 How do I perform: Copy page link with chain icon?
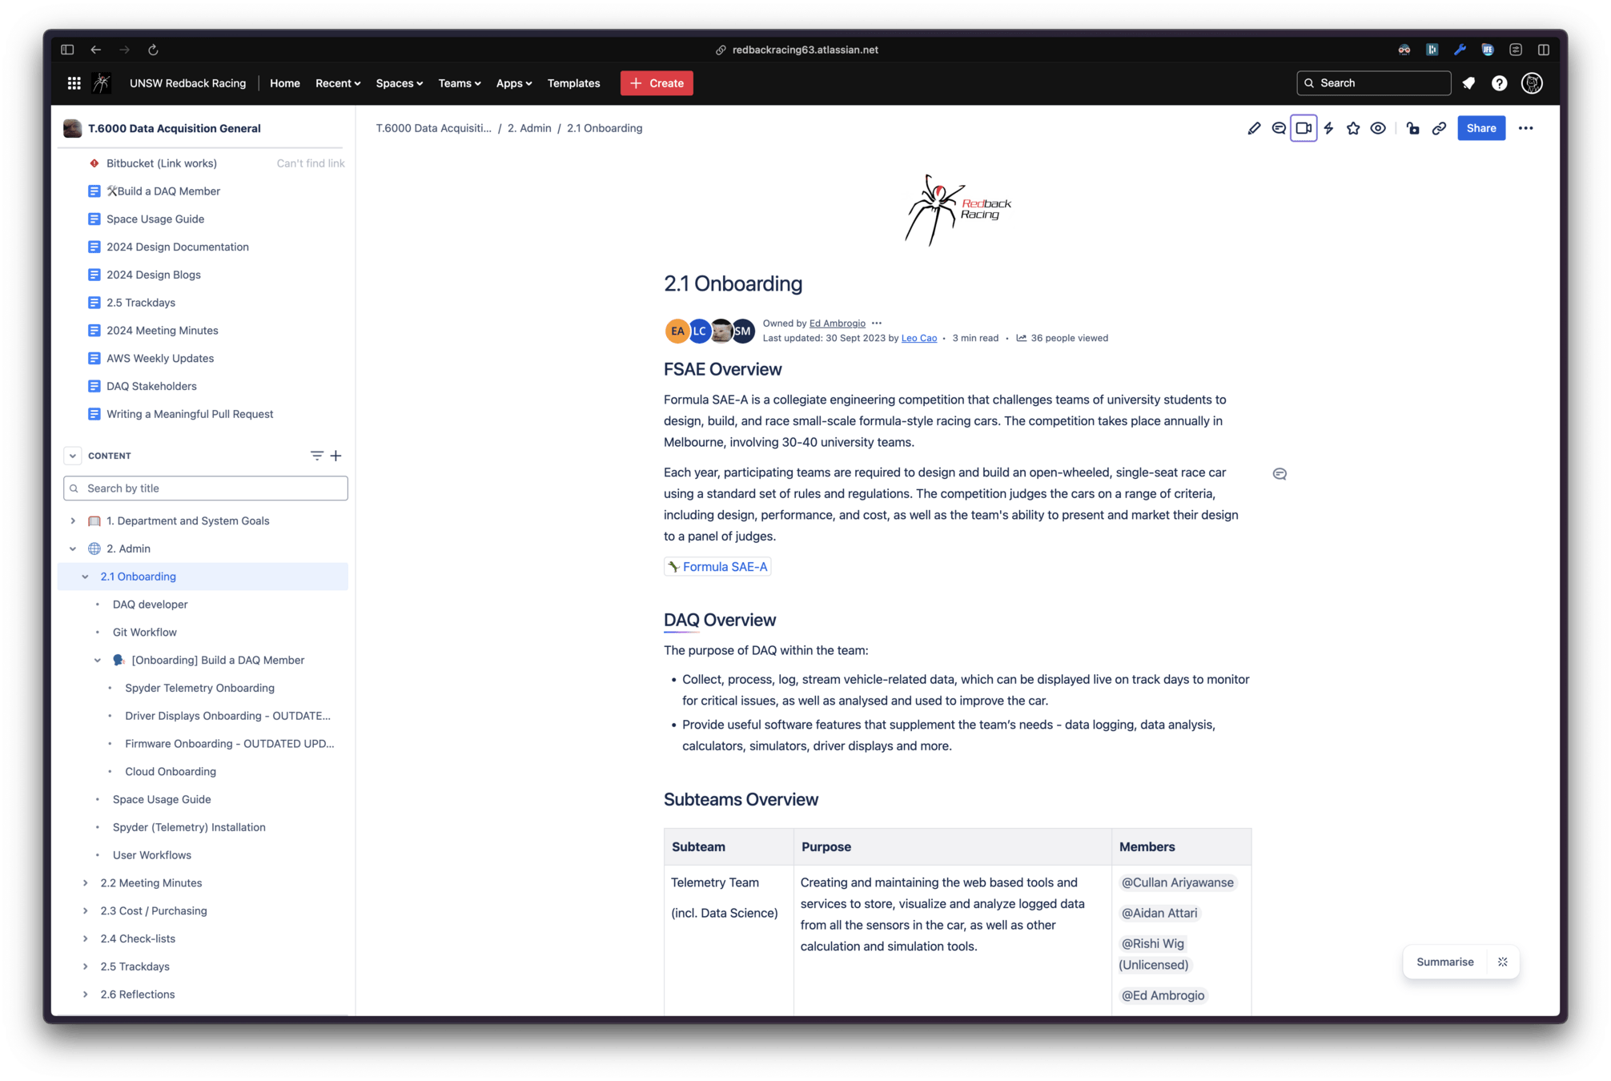(1439, 128)
